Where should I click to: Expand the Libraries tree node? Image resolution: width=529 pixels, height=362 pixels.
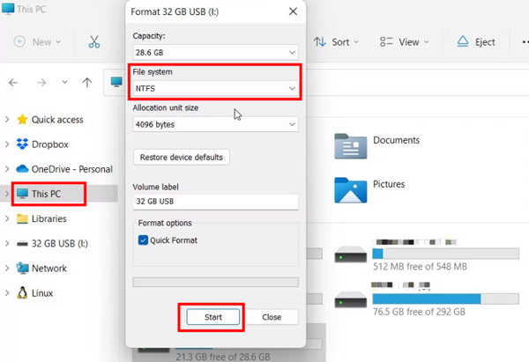tap(7, 218)
